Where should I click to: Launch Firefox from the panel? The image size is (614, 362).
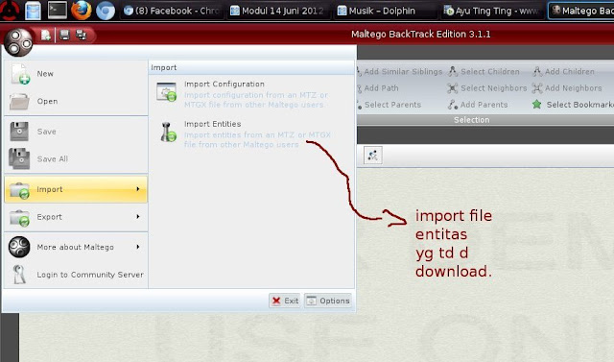82,11
